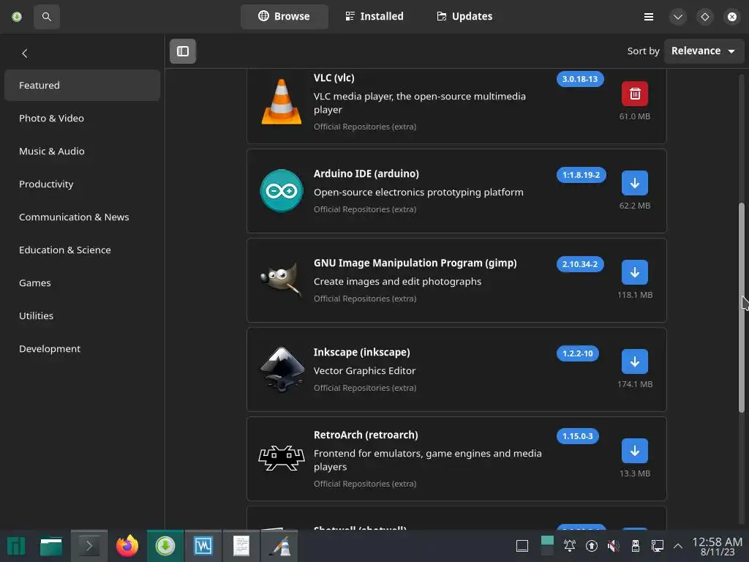Go back with the left chevron
The image size is (749, 562).
[25, 53]
